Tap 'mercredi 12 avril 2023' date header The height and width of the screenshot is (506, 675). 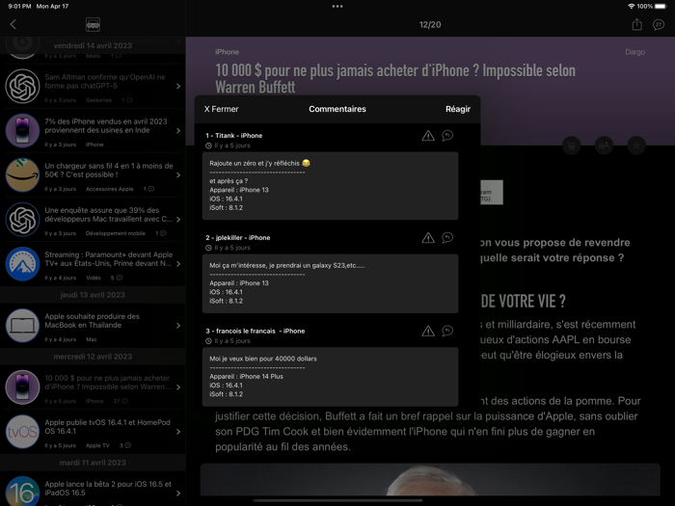point(93,357)
